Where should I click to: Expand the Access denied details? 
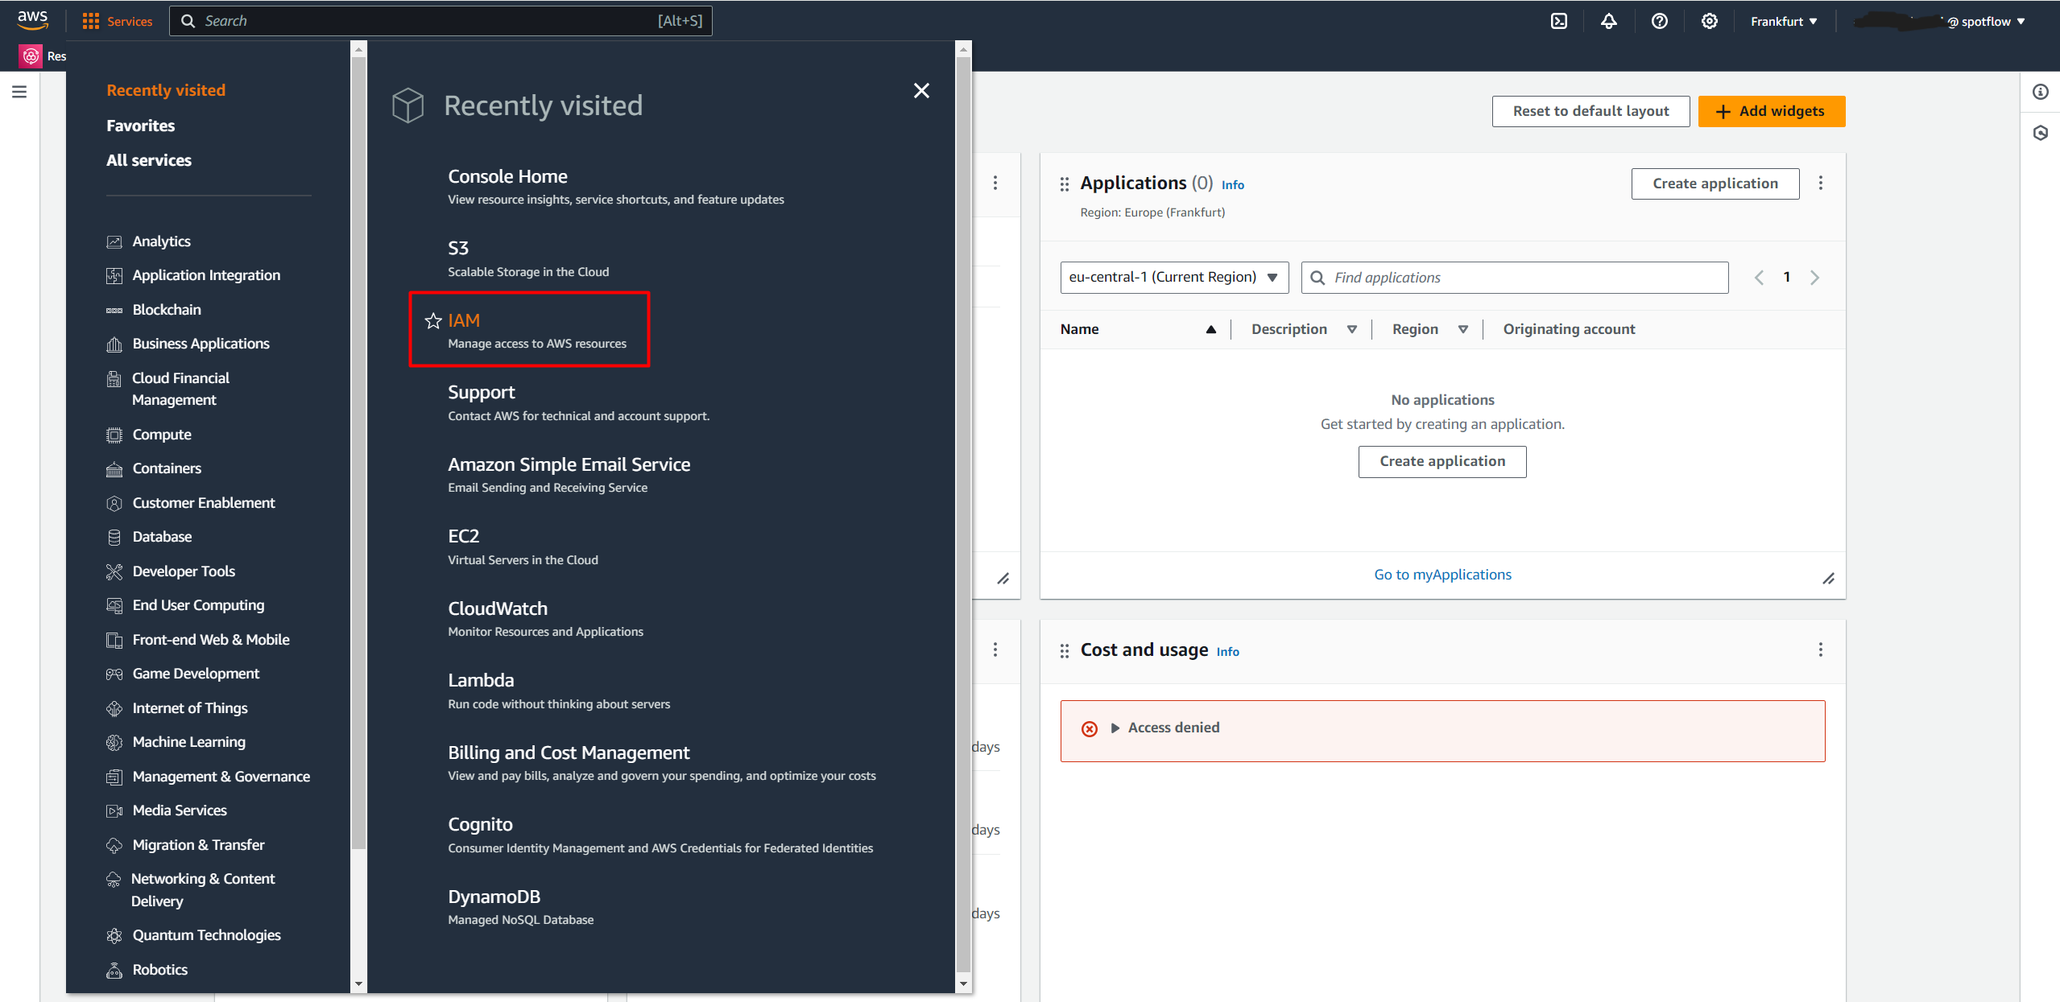[x=1115, y=728]
